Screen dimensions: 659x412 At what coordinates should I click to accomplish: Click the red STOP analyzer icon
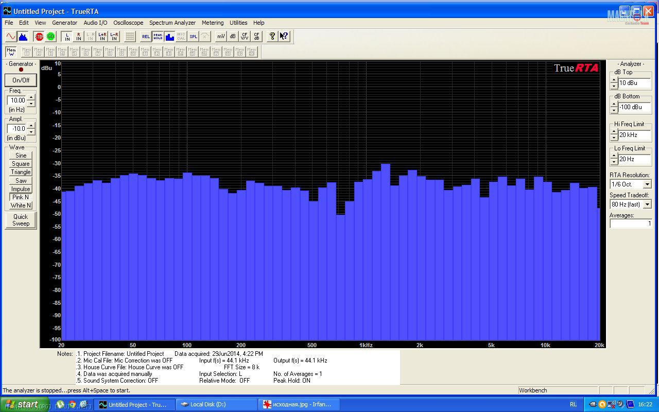(39, 37)
